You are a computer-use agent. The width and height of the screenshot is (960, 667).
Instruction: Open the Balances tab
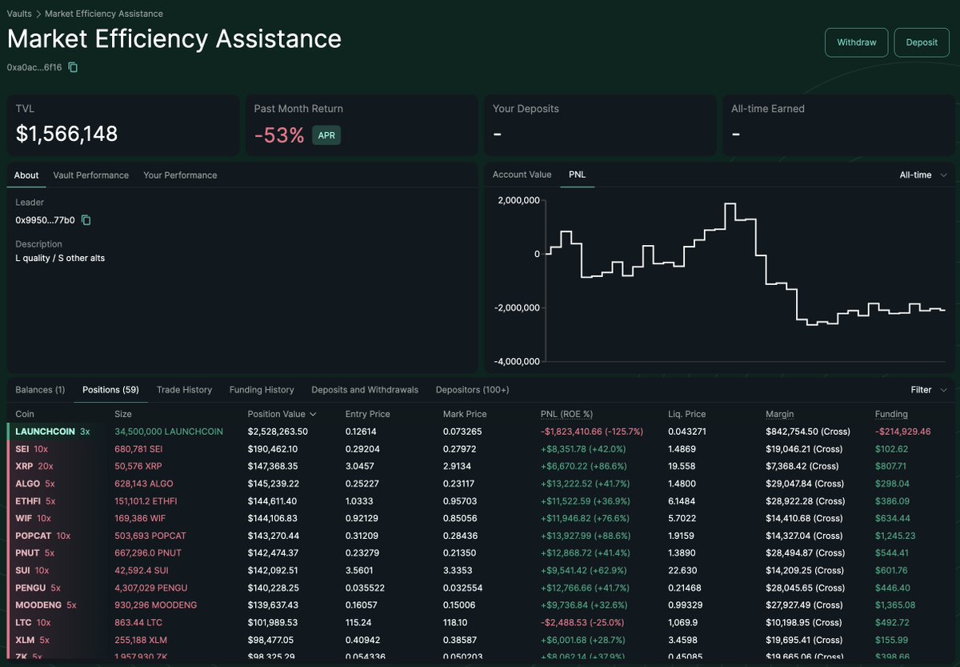[x=40, y=390]
